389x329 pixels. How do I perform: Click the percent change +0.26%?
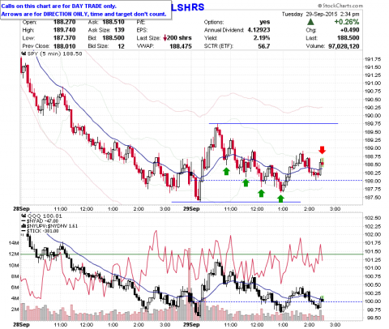pos(347,22)
